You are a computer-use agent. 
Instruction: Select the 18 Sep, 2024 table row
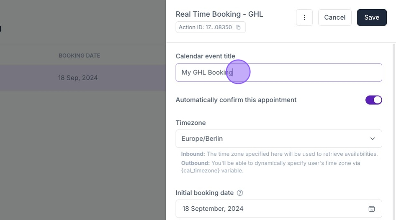78,78
